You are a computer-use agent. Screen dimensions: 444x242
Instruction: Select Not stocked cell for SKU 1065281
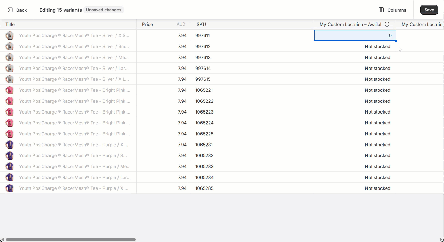(355, 145)
